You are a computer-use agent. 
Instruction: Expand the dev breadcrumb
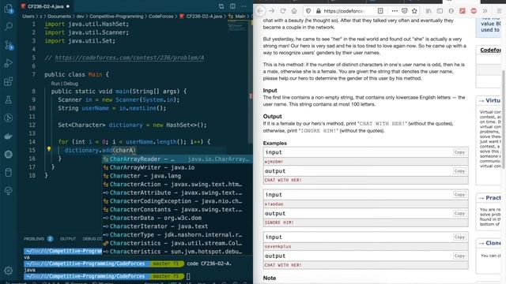(80, 16)
